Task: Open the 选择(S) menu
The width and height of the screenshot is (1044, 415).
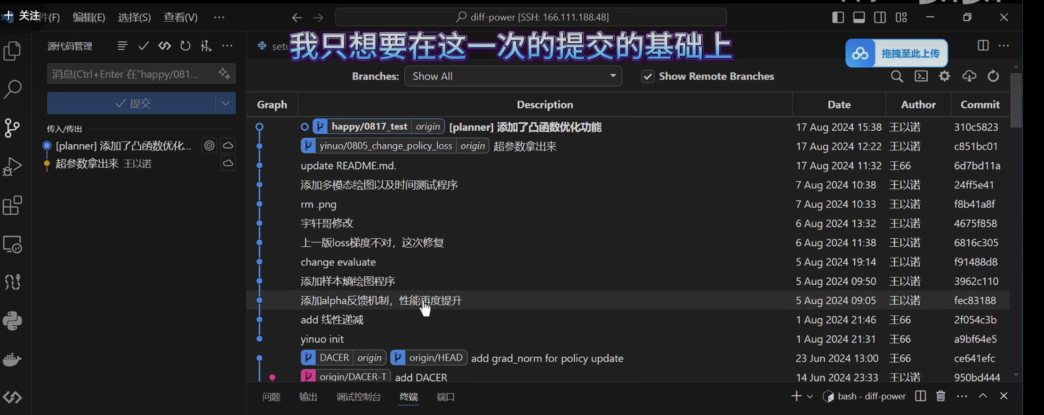Action: coord(134,17)
